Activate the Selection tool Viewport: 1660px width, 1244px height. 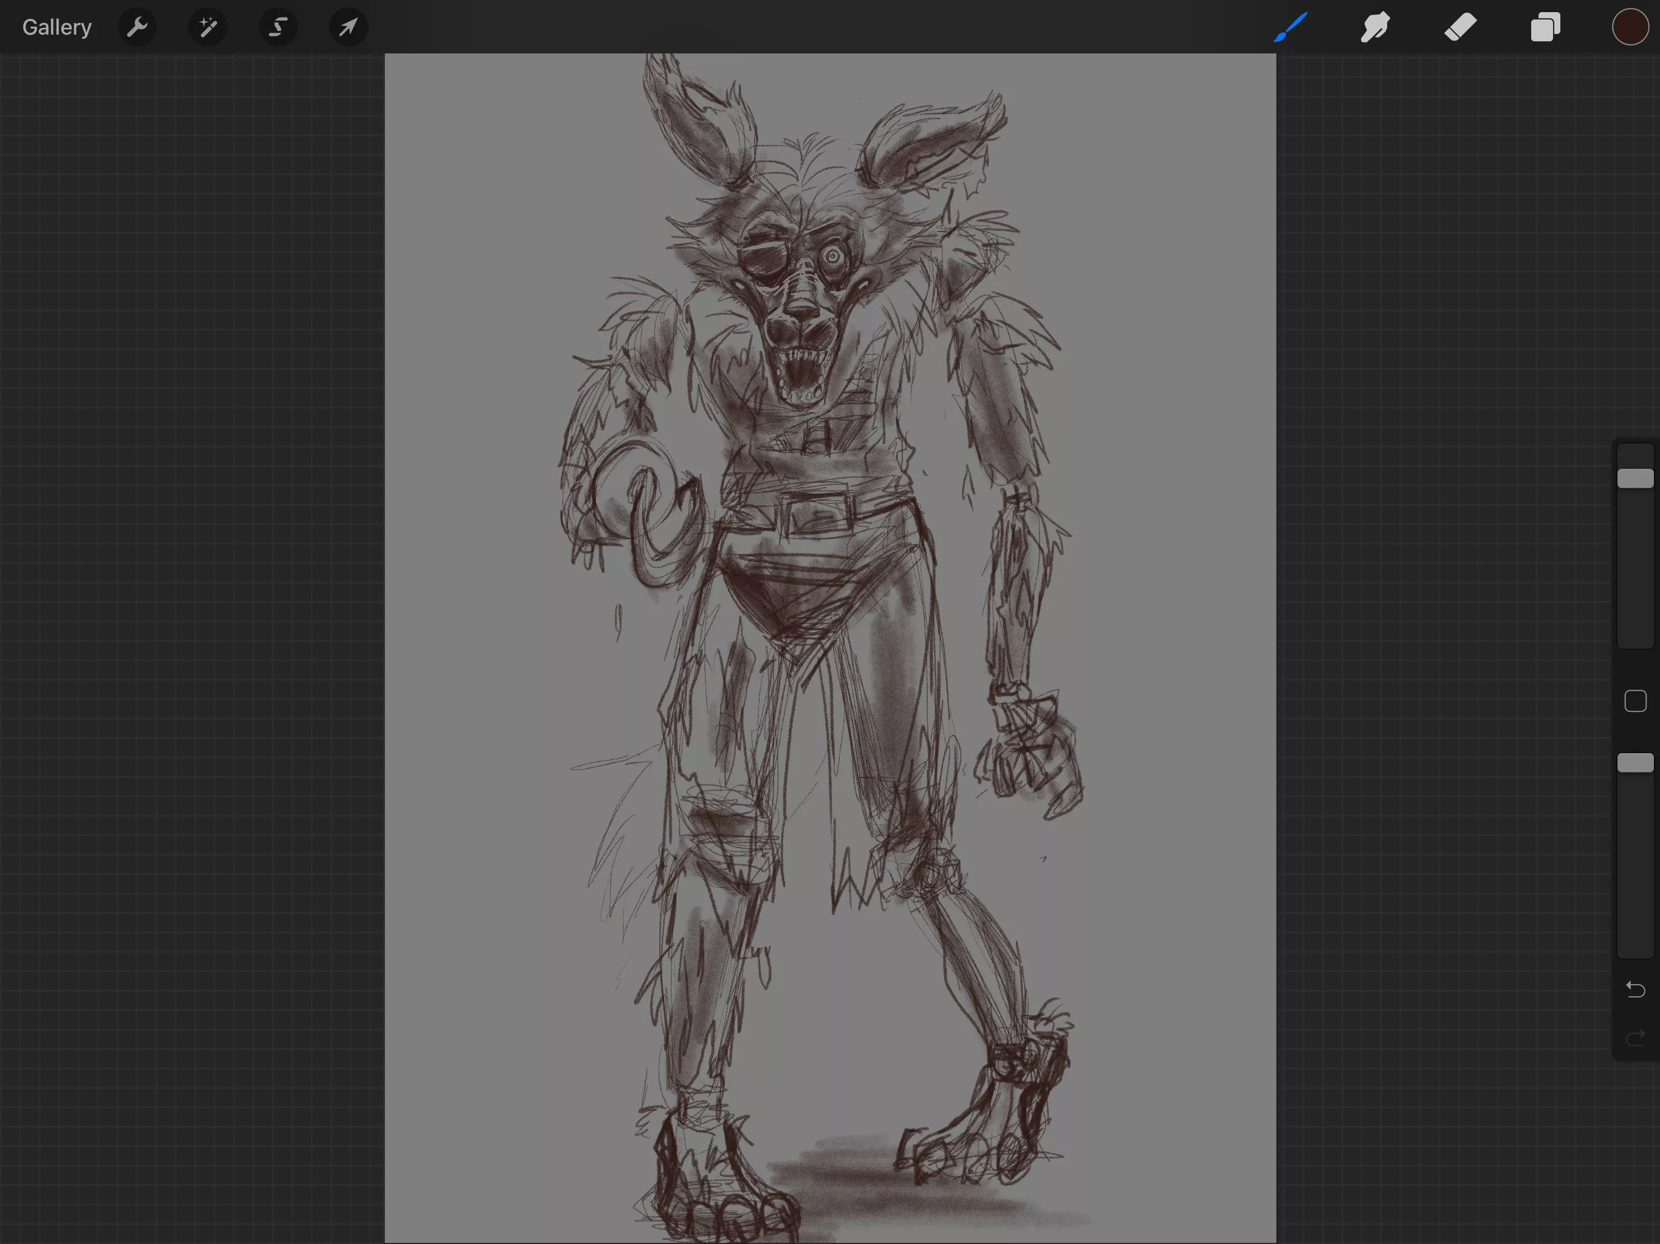pos(278,28)
